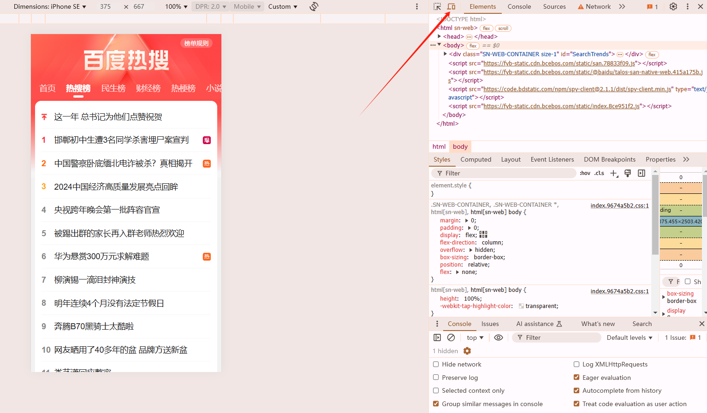Switch to the Sources tab
The image size is (707, 413).
tap(554, 6)
